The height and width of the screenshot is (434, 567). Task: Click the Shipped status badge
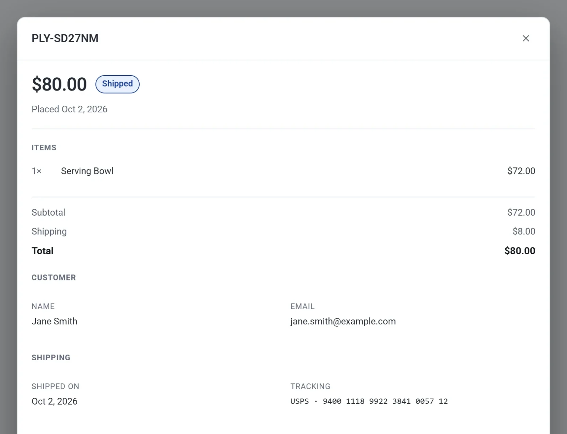click(117, 84)
